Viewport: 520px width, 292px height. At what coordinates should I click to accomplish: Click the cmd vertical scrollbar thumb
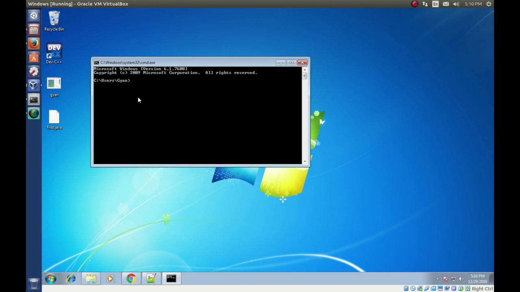tap(305, 76)
